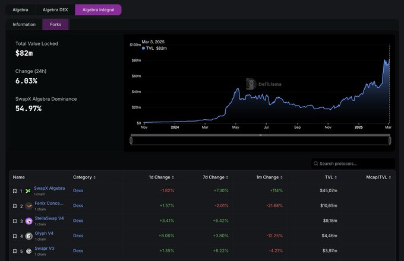Open the Forks tab
Viewport: 404px width, 261px height.
[56, 24]
